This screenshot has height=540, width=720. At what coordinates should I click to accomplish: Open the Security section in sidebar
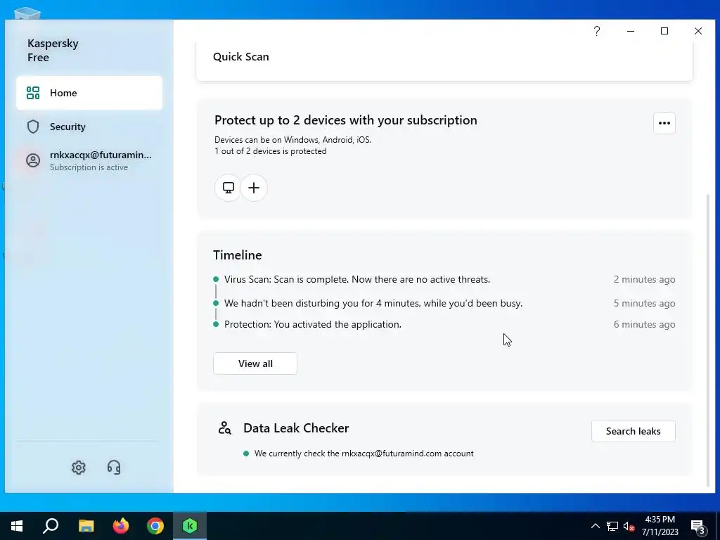pyautogui.click(x=89, y=127)
